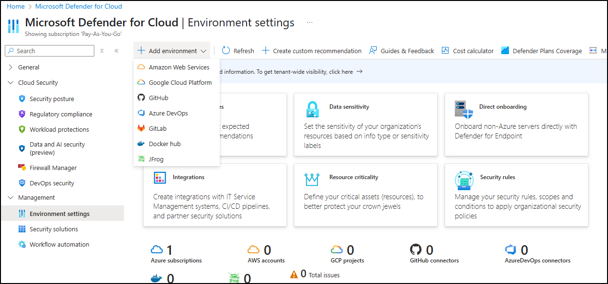
Task: Launch the Cost calculator
Action: (468, 51)
